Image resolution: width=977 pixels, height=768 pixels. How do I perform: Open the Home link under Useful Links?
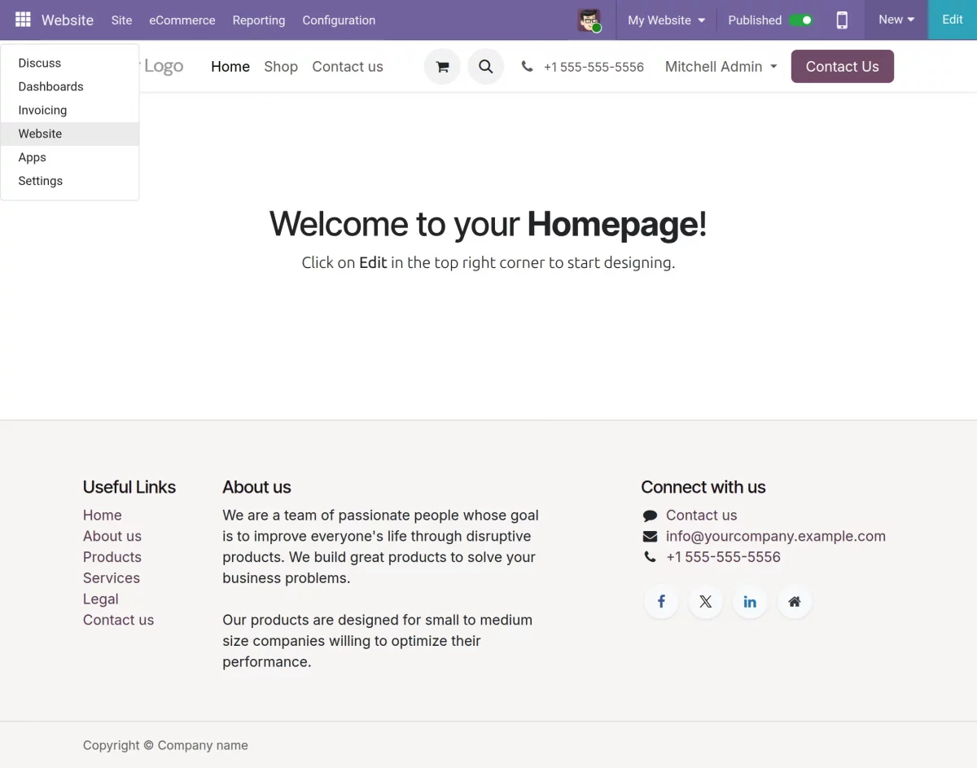point(103,516)
